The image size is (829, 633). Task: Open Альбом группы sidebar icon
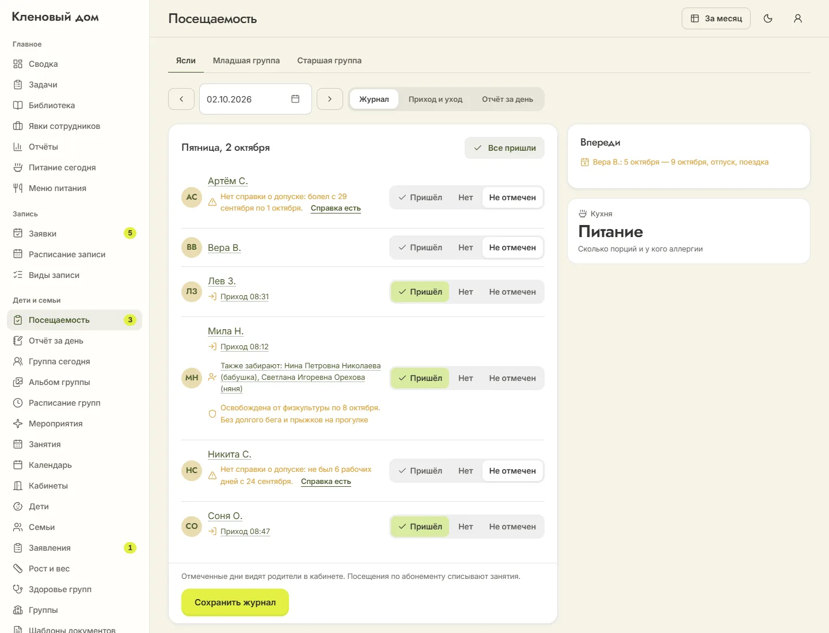tap(18, 382)
